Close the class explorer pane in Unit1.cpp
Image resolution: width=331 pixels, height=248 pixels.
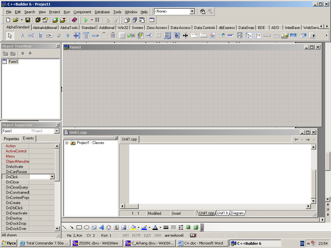click(x=116, y=138)
